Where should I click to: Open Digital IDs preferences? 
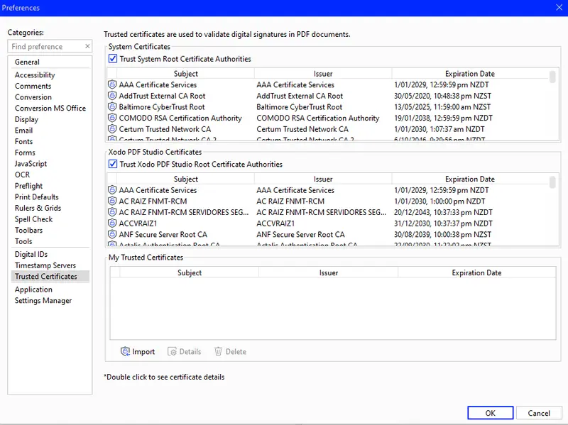pos(31,255)
